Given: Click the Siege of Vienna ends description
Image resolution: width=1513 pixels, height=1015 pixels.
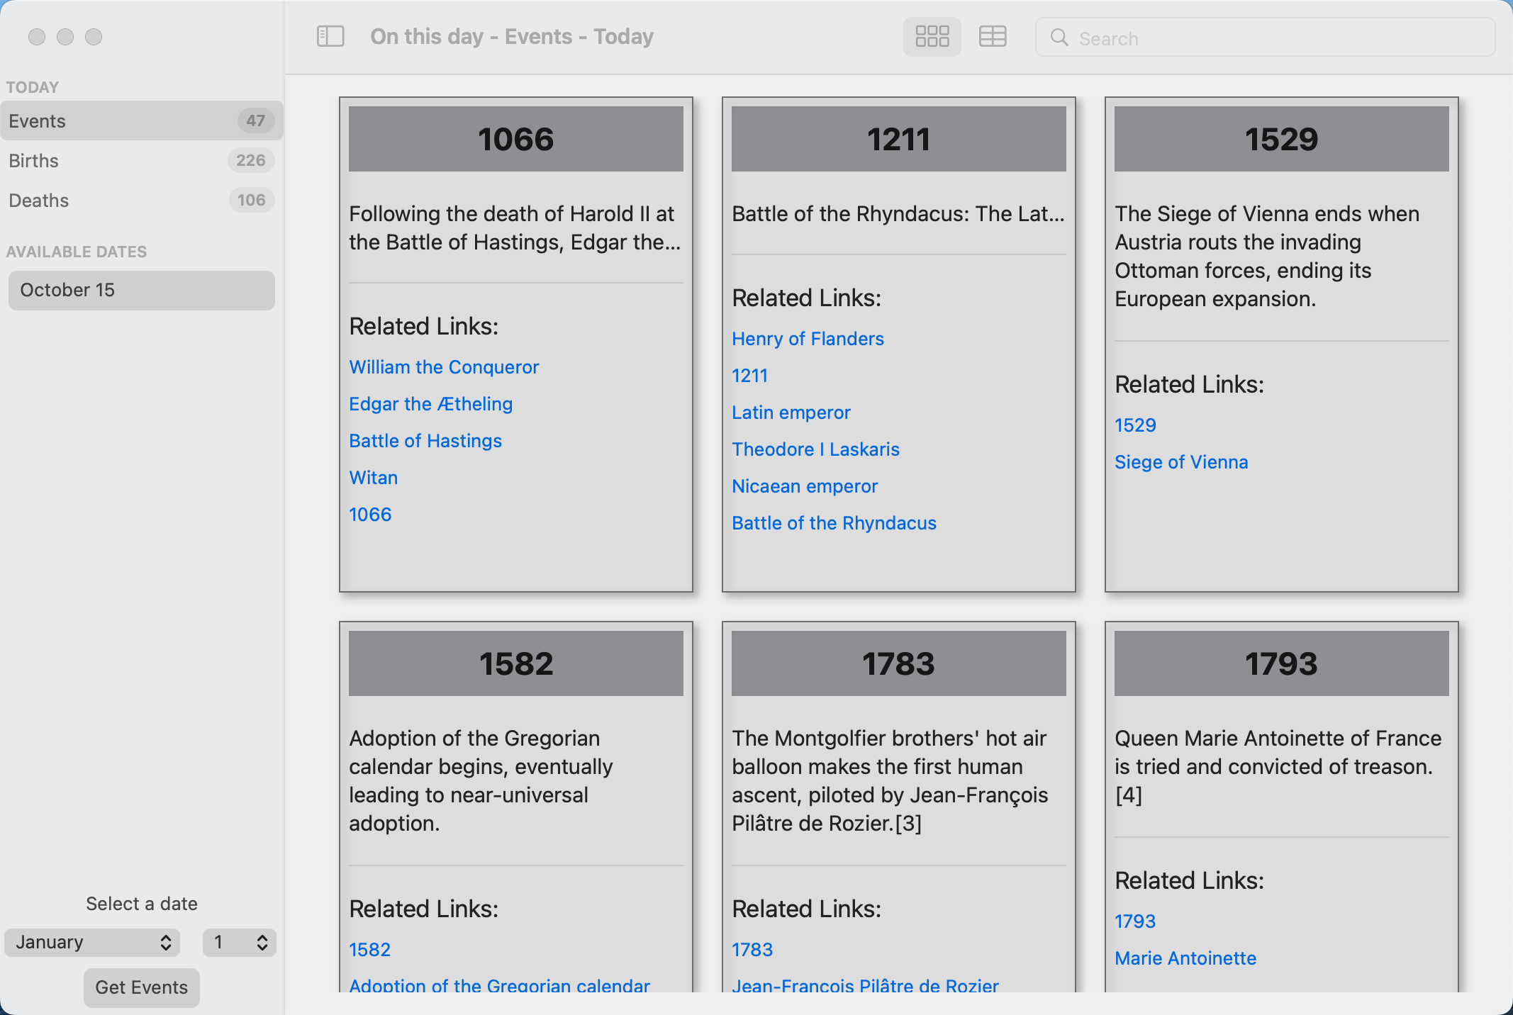Looking at the screenshot, I should (x=1267, y=257).
